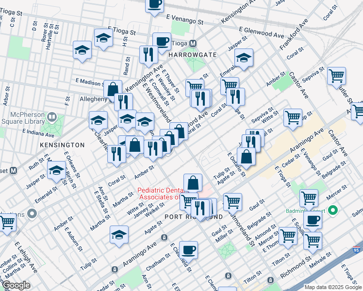Click the Allegheny station name label

pyautogui.click(x=94, y=99)
